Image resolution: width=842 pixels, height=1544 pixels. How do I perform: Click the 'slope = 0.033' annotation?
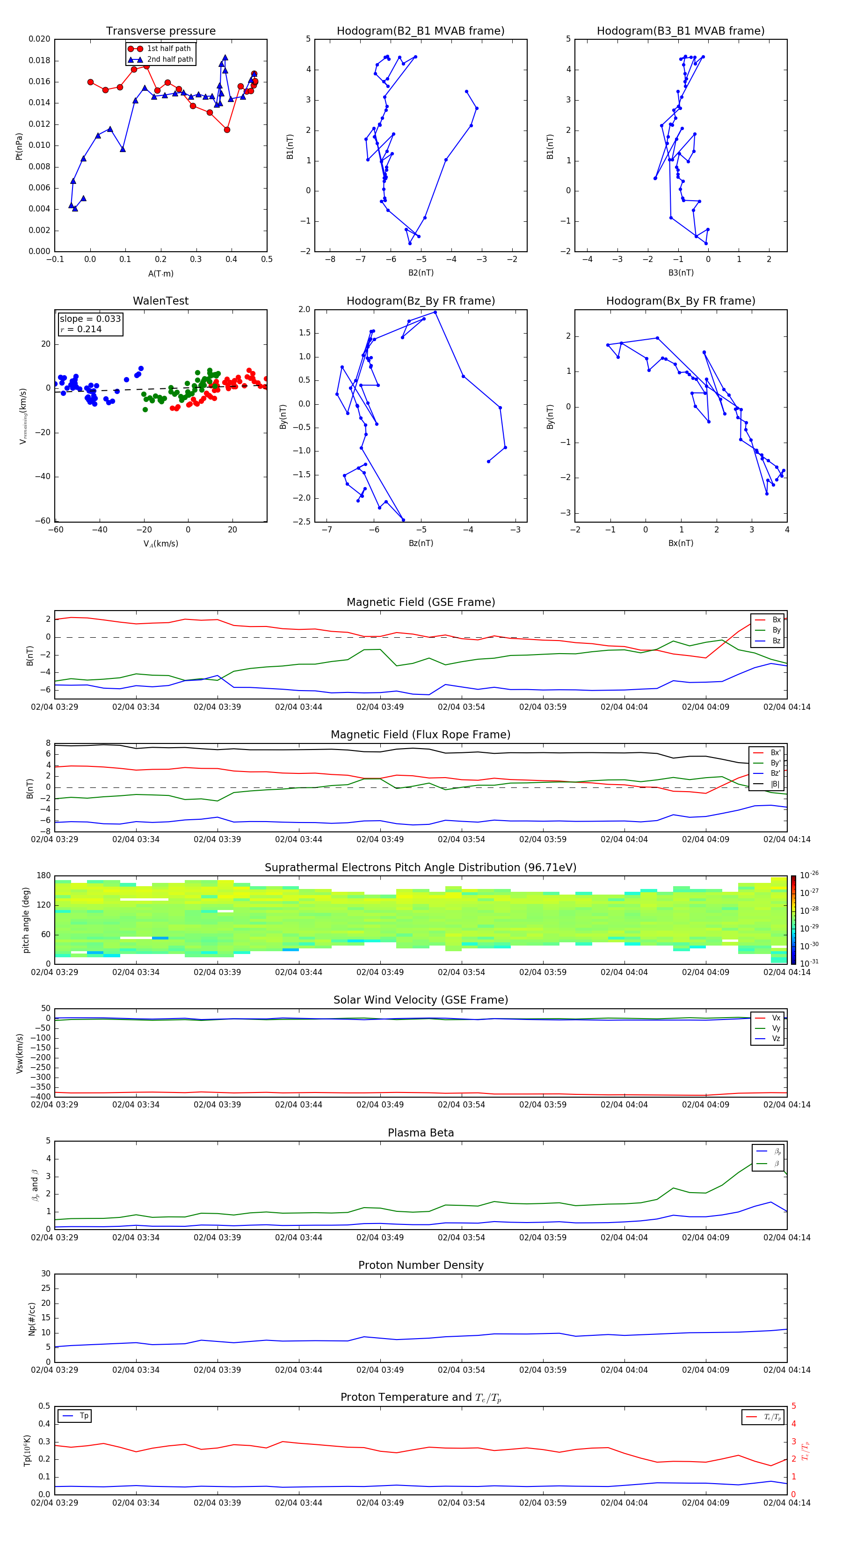[x=90, y=319]
